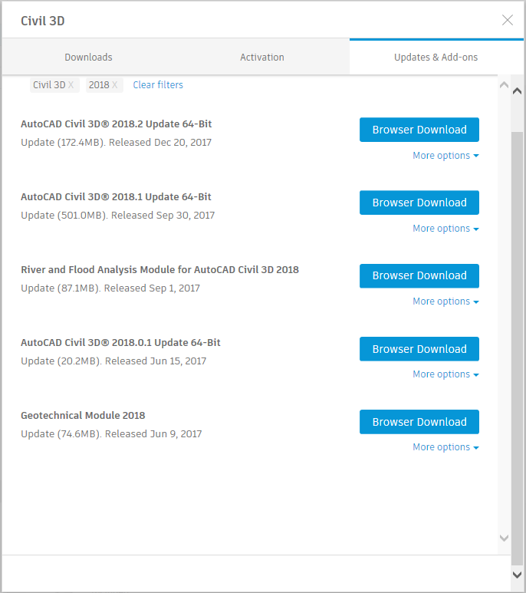The width and height of the screenshot is (526, 593).
Task: Expand More options for 2018.2 Update
Action: [x=445, y=156]
